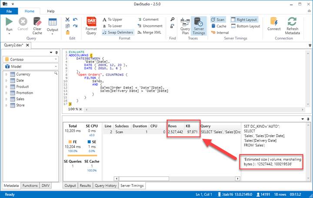Image resolution: width=313 pixels, height=198 pixels.
Task: Cut selected text with the scissors icon
Action: [x=67, y=20]
